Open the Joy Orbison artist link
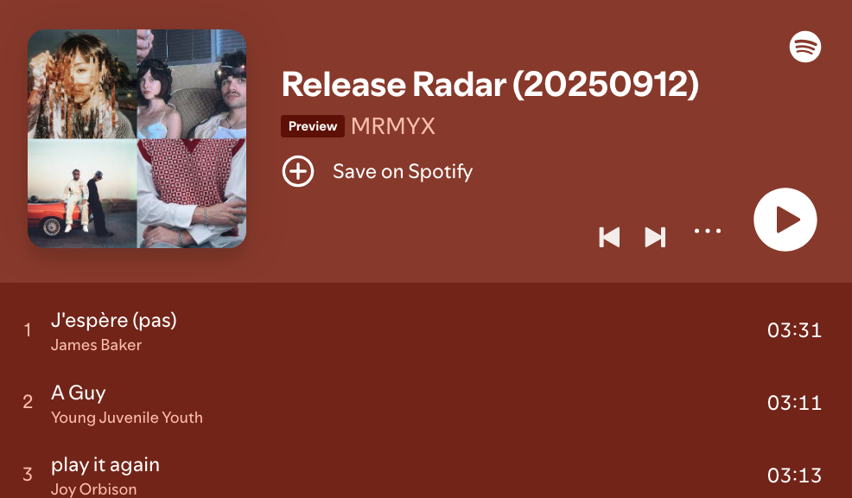The height and width of the screenshot is (498, 852). click(93, 489)
